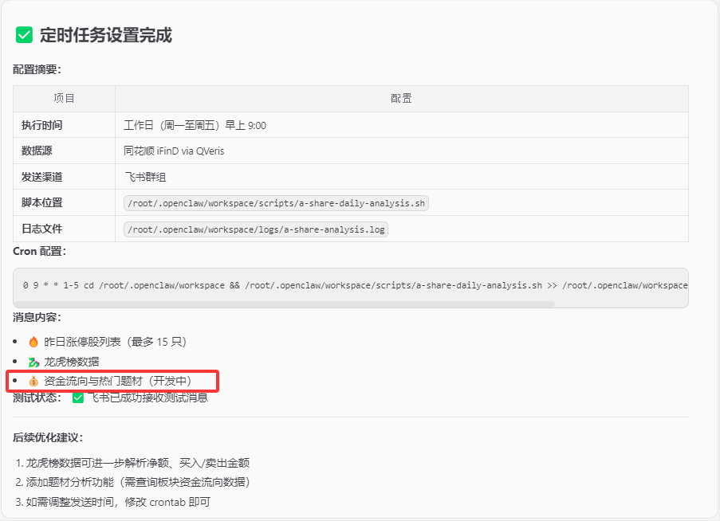
Task: Click the money bag emoji before 资金流向
Action: (33, 381)
